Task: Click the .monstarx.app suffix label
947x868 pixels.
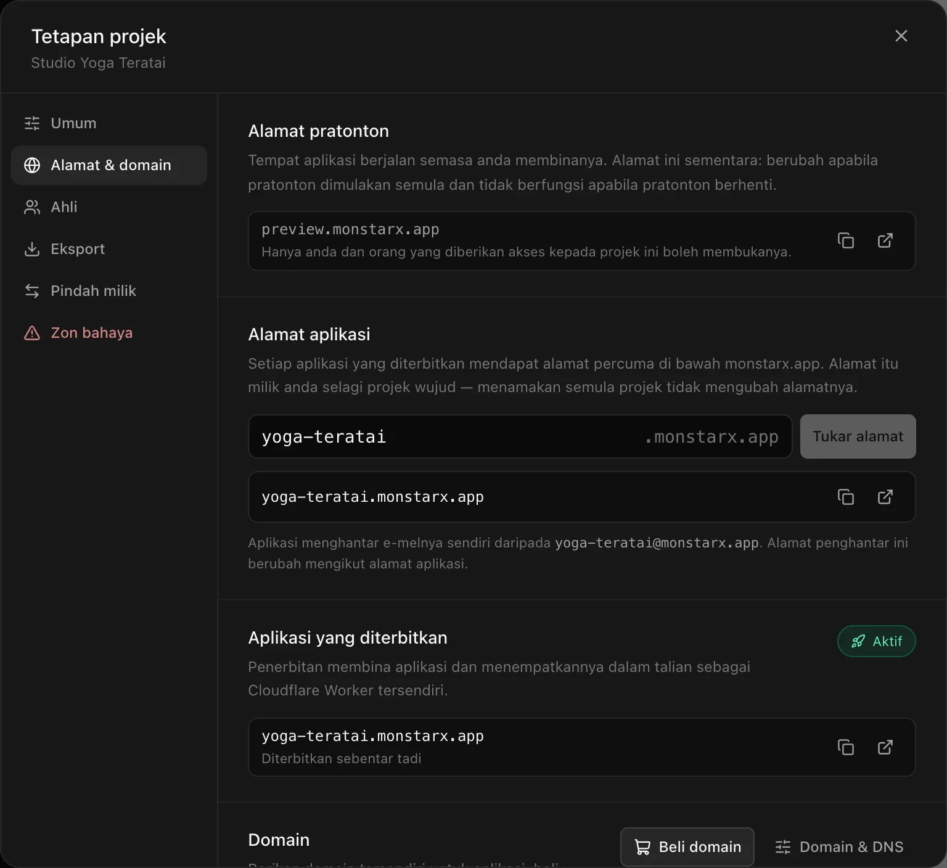Action: click(711, 436)
